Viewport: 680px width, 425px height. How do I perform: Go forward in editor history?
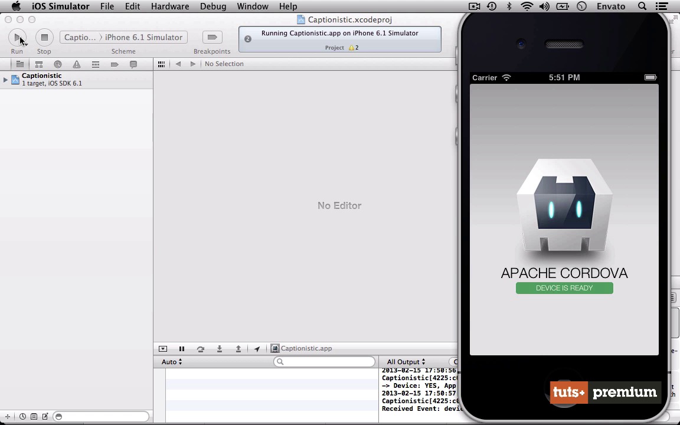(x=193, y=64)
